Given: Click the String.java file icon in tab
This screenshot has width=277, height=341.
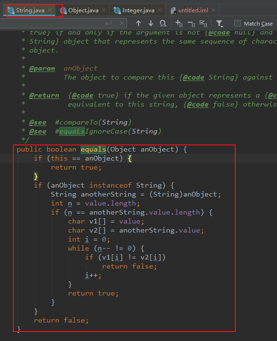Looking at the screenshot, I should click(11, 10).
